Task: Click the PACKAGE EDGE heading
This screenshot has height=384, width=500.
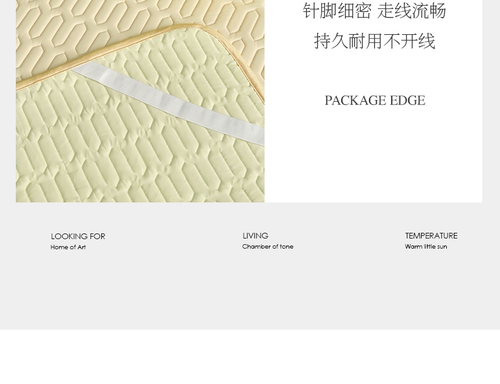Action: point(375,101)
